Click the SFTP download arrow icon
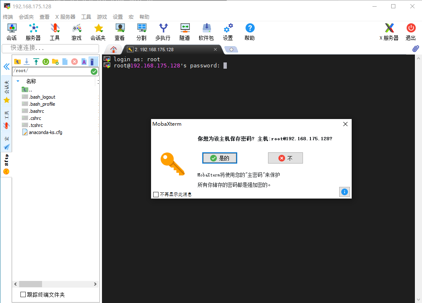The image size is (422, 303). click(x=27, y=62)
